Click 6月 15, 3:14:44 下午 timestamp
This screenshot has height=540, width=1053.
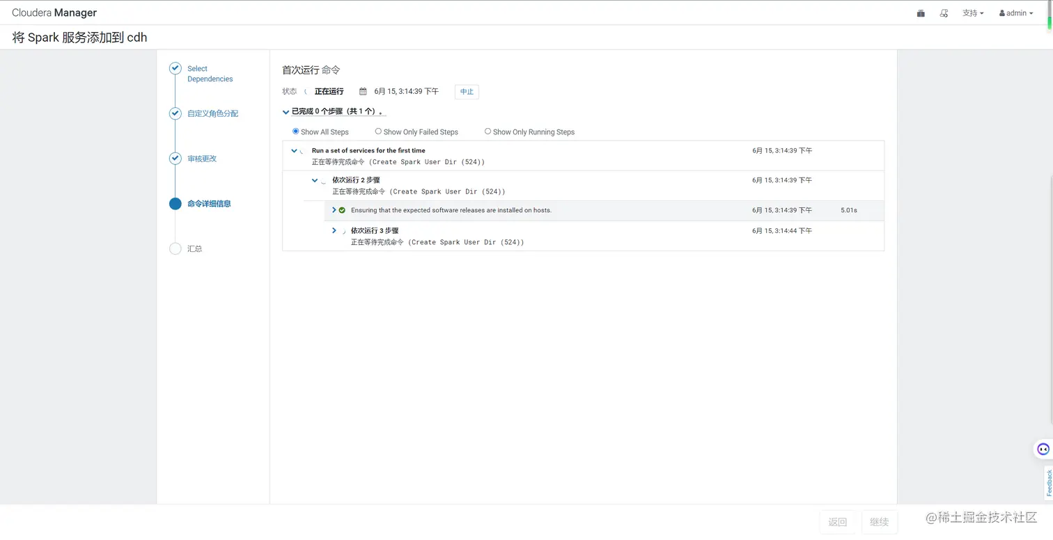pos(782,230)
